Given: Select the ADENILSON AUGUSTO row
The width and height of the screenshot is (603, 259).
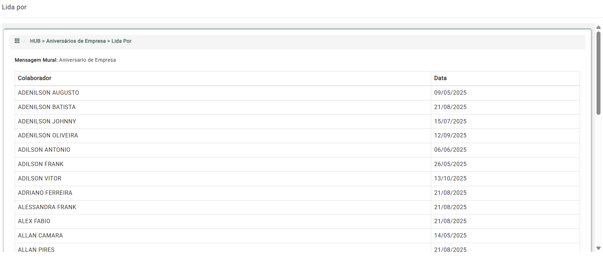Looking at the screenshot, I should pyautogui.click(x=49, y=93).
